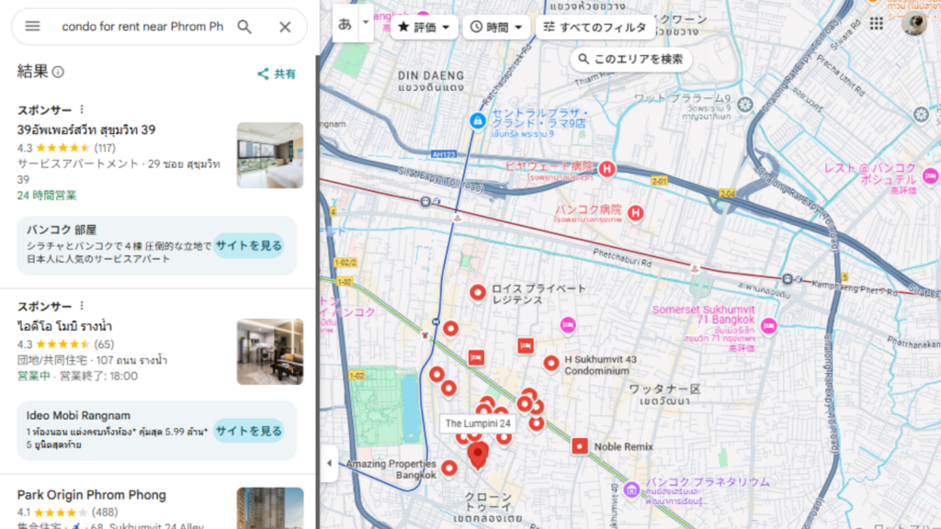This screenshot has height=529, width=941.
Task: Collapse the side panel with the arrow tab
Action: pos(329,463)
